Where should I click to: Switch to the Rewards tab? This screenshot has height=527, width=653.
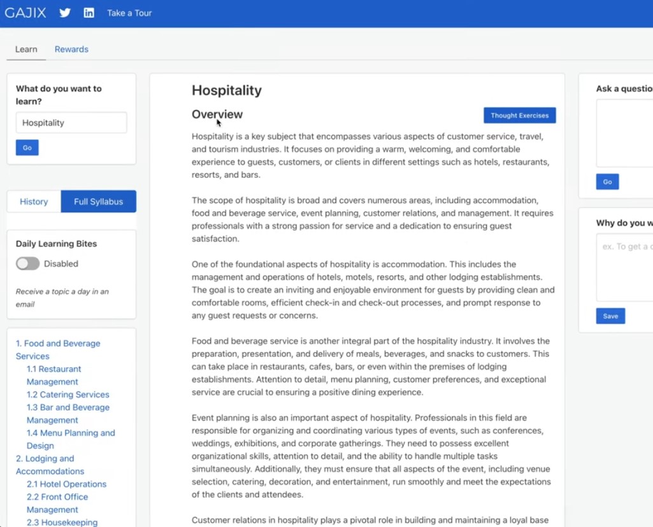pyautogui.click(x=71, y=49)
